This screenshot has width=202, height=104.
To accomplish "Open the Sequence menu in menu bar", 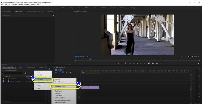I will pos(14,5).
